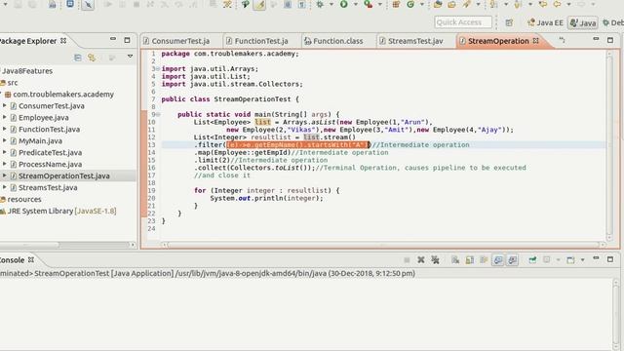Click the green Run button in toolbar
Screen dimensions: 624x351
pos(344,4)
